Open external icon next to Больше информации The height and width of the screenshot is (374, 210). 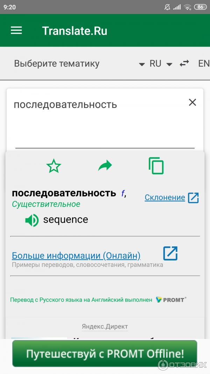(170, 253)
